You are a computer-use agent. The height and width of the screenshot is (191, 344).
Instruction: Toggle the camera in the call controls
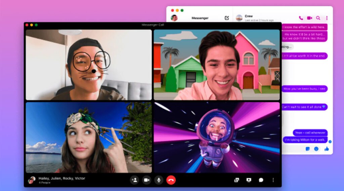point(146,180)
